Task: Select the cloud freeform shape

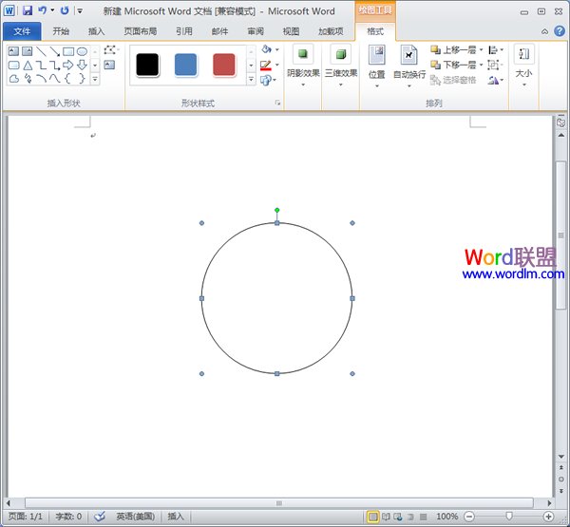Action: (14, 79)
